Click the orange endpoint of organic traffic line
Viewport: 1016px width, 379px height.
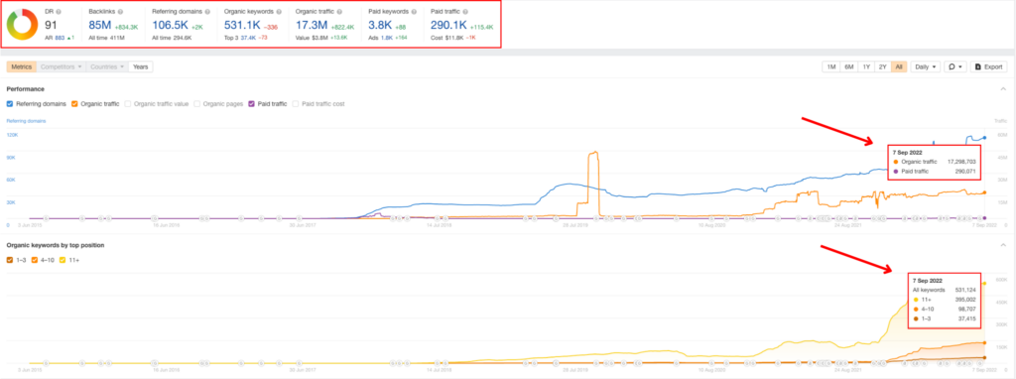click(x=984, y=192)
